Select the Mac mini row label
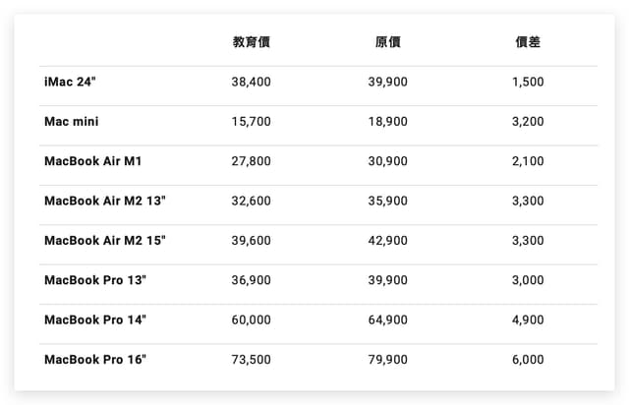This screenshot has height=405, width=629. tap(72, 121)
